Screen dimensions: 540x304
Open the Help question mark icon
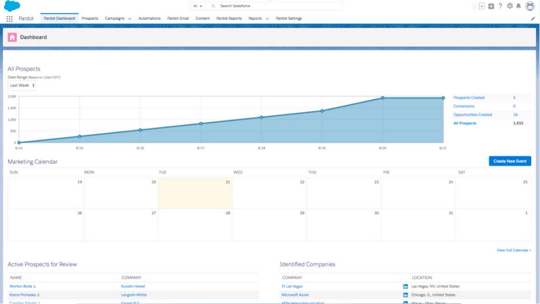pyautogui.click(x=500, y=6)
